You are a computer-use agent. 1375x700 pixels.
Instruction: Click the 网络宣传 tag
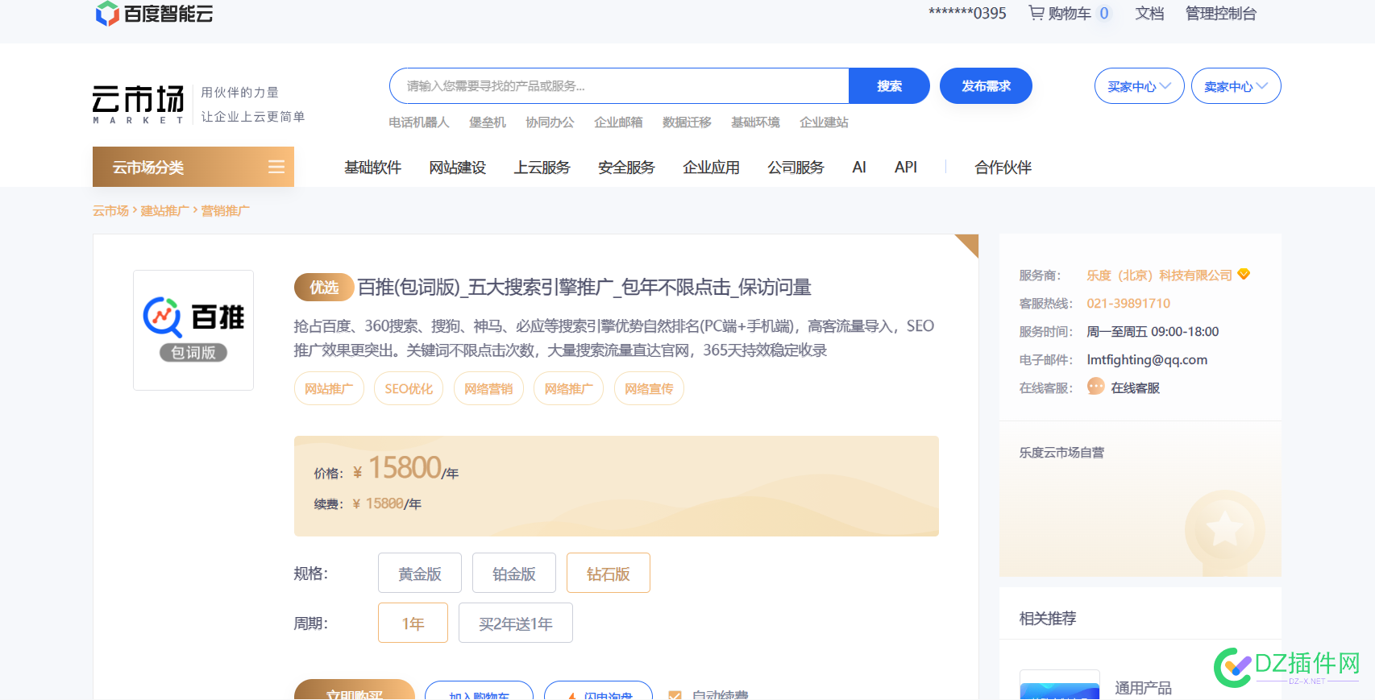[649, 388]
